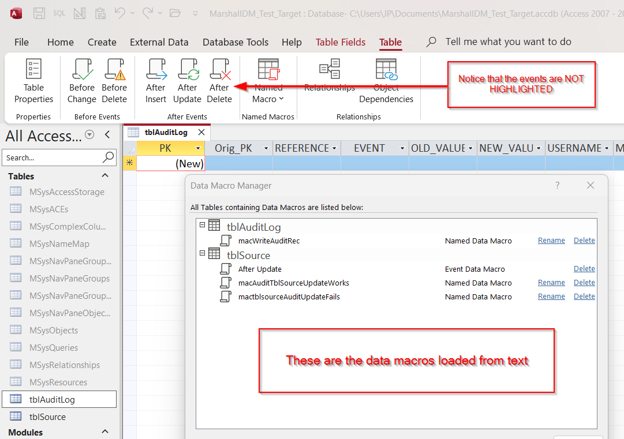Image resolution: width=624 pixels, height=439 pixels.
Task: Select tblSource in the navigation pane
Action: click(x=47, y=417)
